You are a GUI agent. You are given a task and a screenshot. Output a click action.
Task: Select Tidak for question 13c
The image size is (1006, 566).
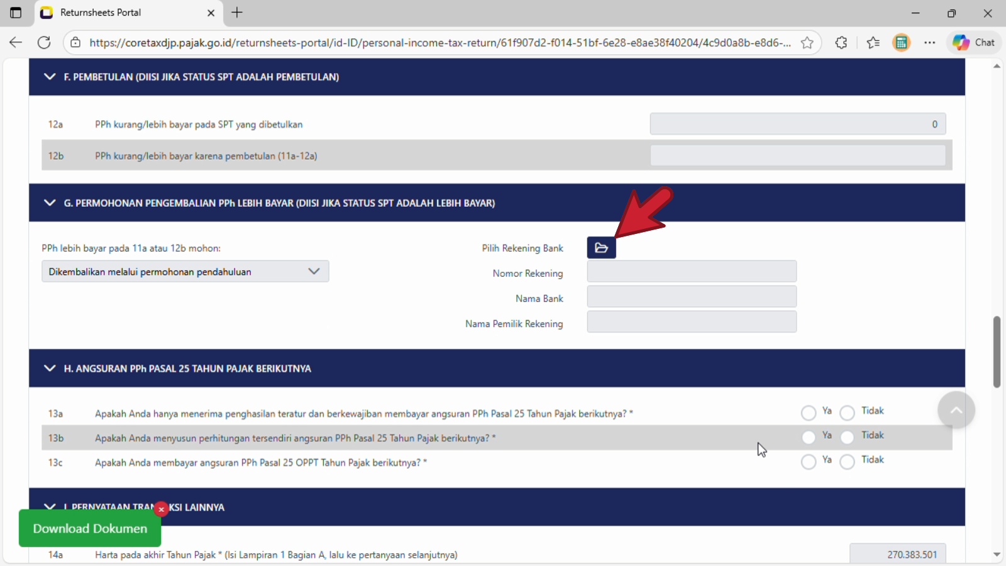tap(847, 462)
